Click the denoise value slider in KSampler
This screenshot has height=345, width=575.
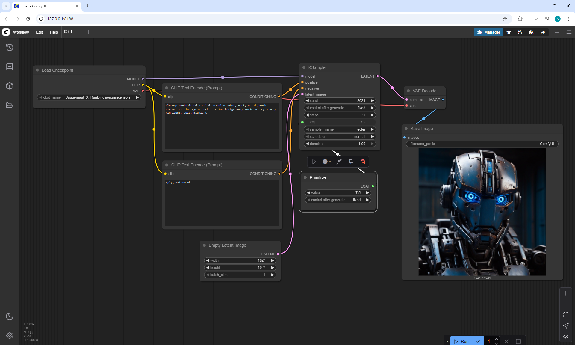point(340,144)
